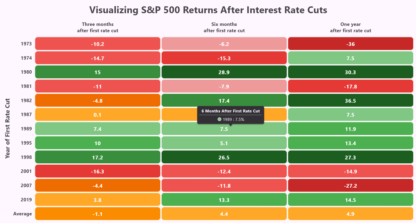
Task: Select the 1998 three-month cell showing 17.2
Action: (x=97, y=157)
